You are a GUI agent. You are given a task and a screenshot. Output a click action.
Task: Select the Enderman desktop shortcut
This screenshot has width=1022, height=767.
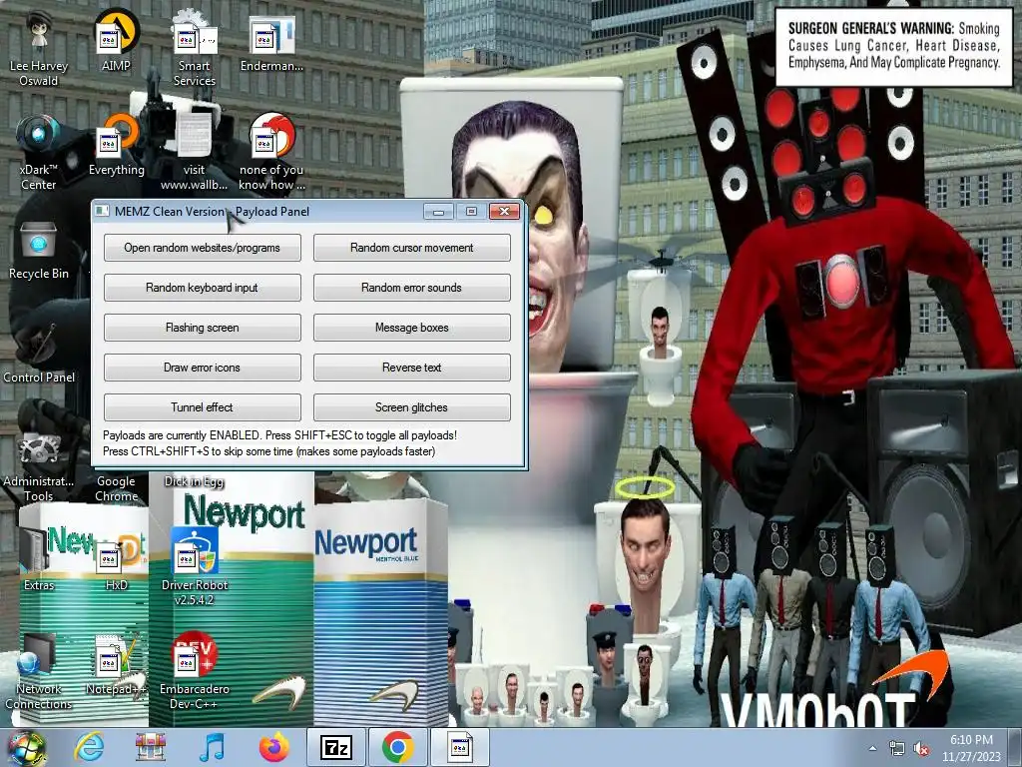pyautogui.click(x=271, y=42)
